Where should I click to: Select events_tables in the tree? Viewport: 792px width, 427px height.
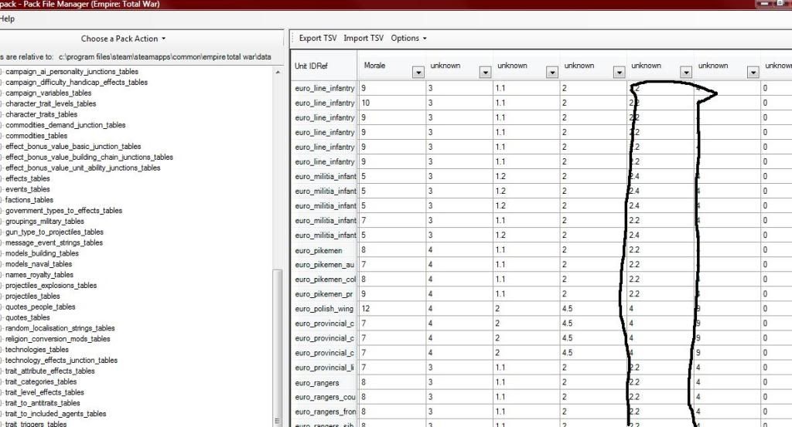(27, 189)
